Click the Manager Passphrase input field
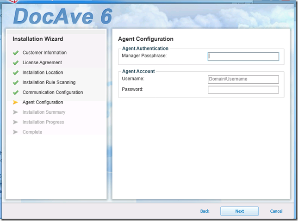 (243, 56)
